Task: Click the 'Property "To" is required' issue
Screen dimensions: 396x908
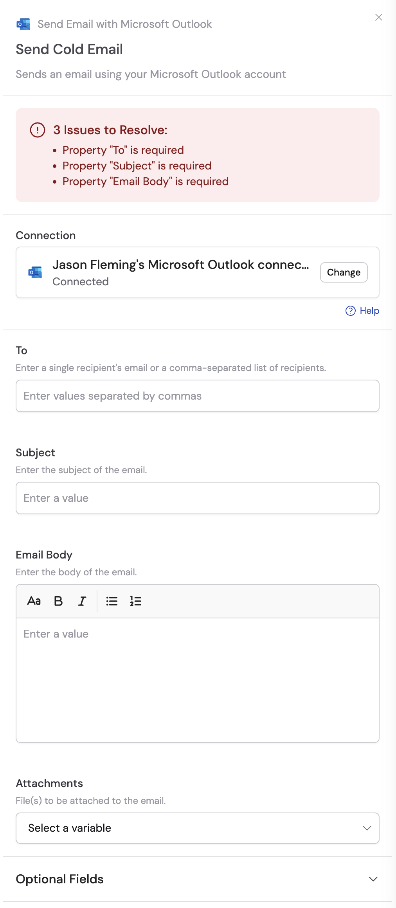Action: click(x=123, y=150)
